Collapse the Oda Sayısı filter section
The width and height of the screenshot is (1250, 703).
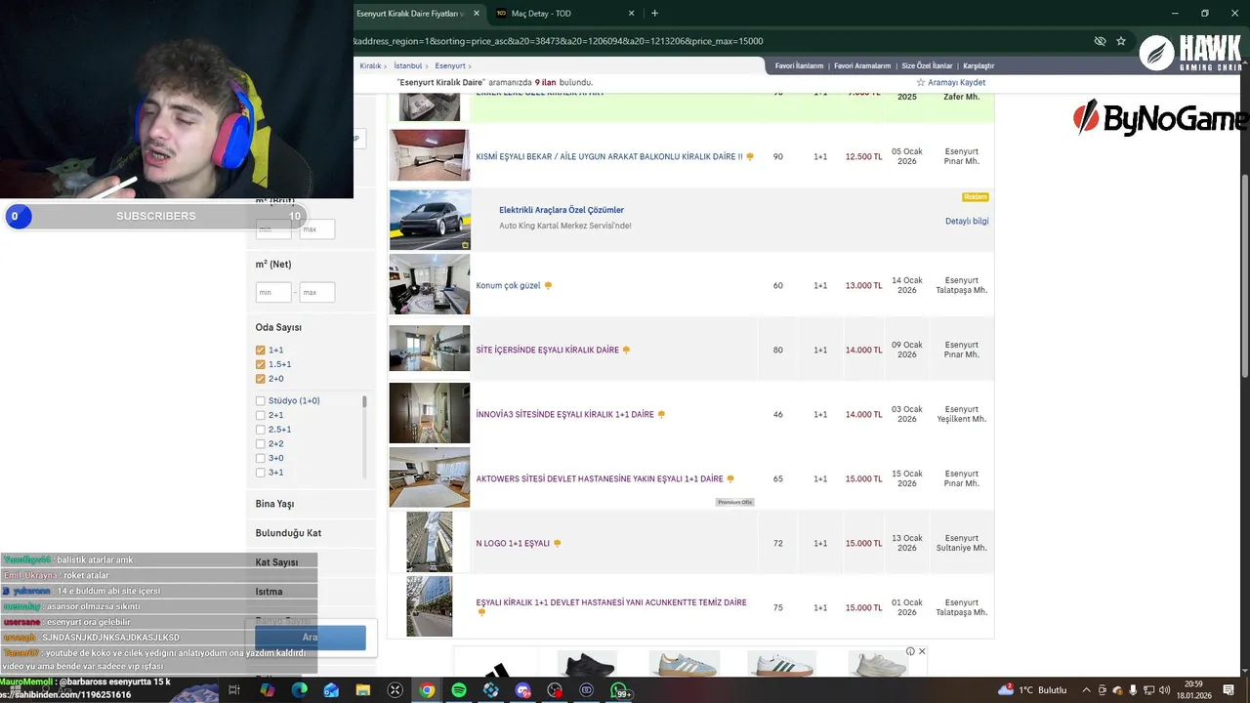click(278, 327)
